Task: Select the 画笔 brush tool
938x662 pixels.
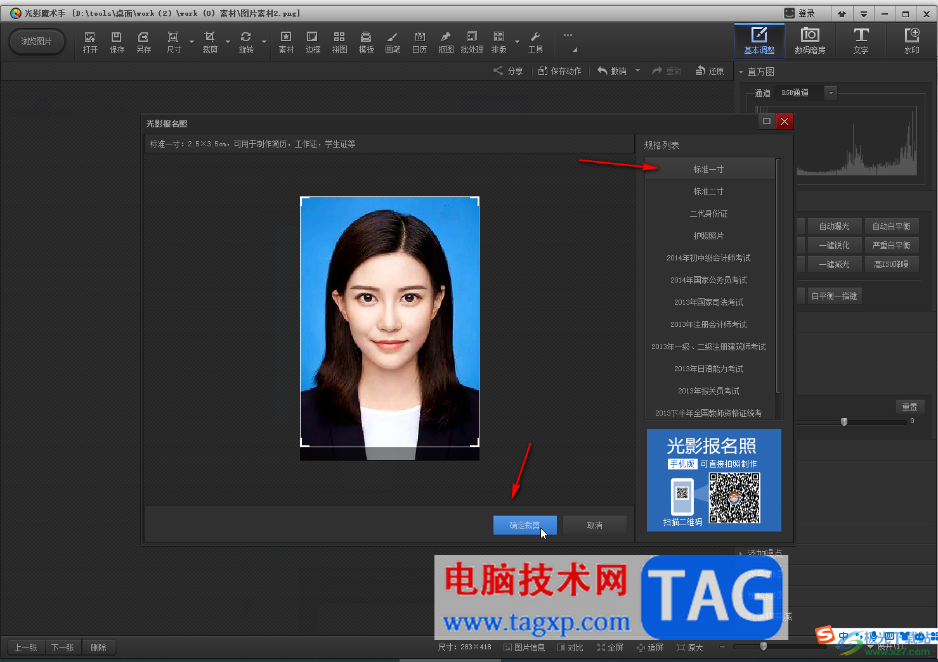Action: [x=393, y=42]
